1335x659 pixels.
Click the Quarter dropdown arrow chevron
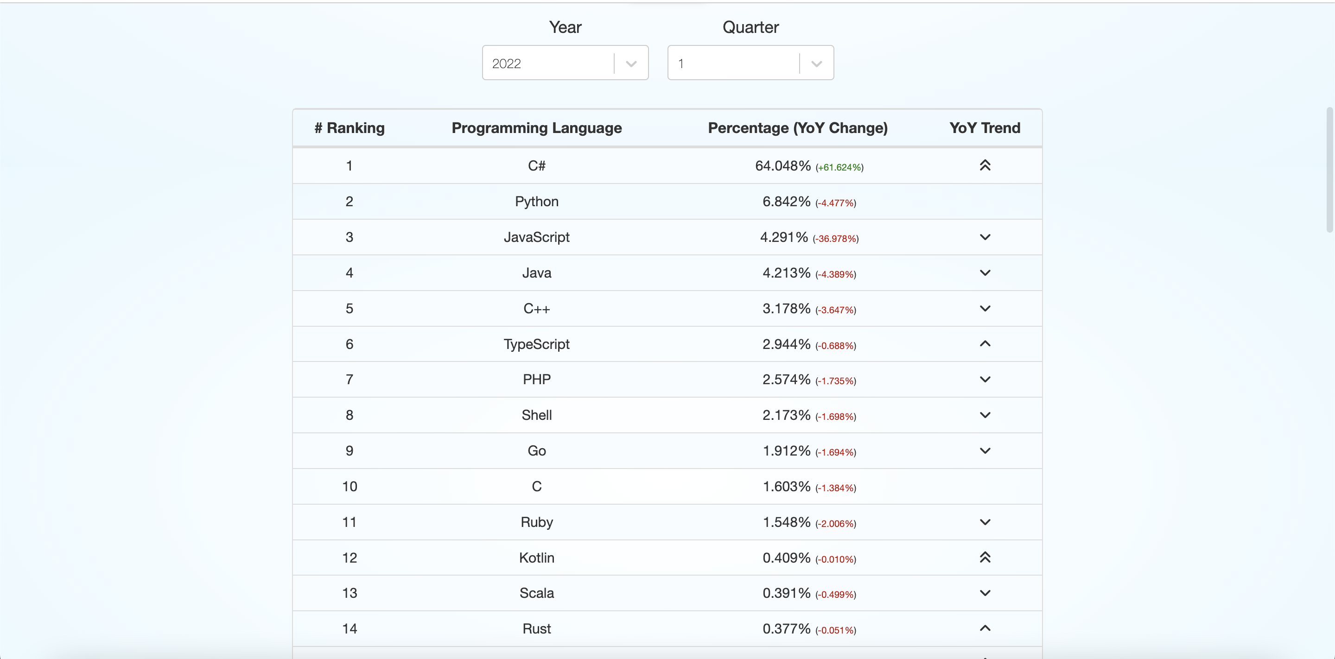click(x=816, y=64)
